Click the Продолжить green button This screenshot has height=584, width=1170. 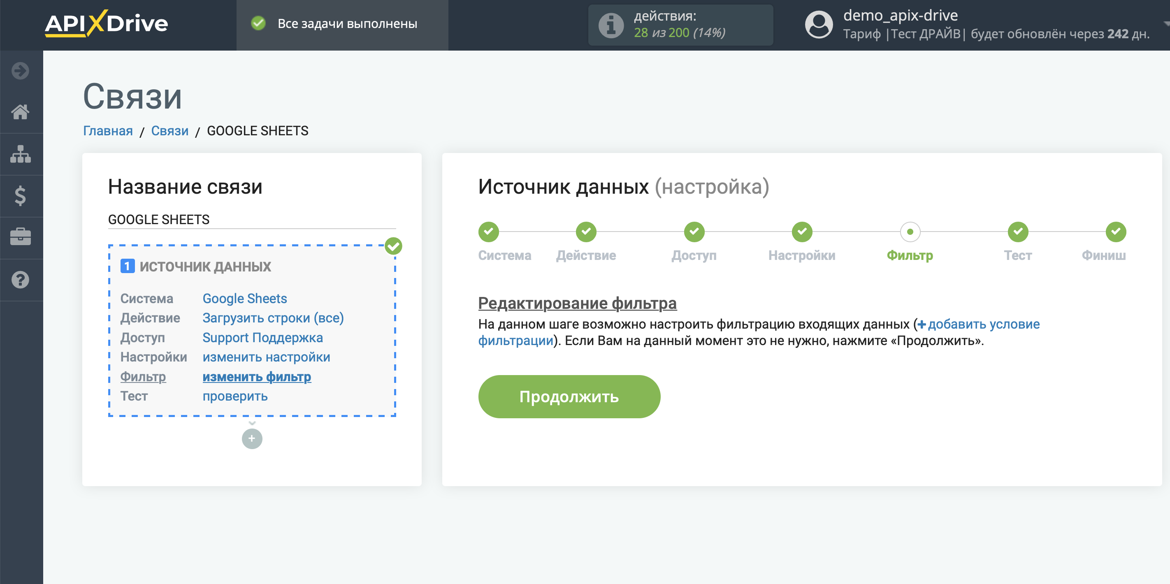pos(569,397)
